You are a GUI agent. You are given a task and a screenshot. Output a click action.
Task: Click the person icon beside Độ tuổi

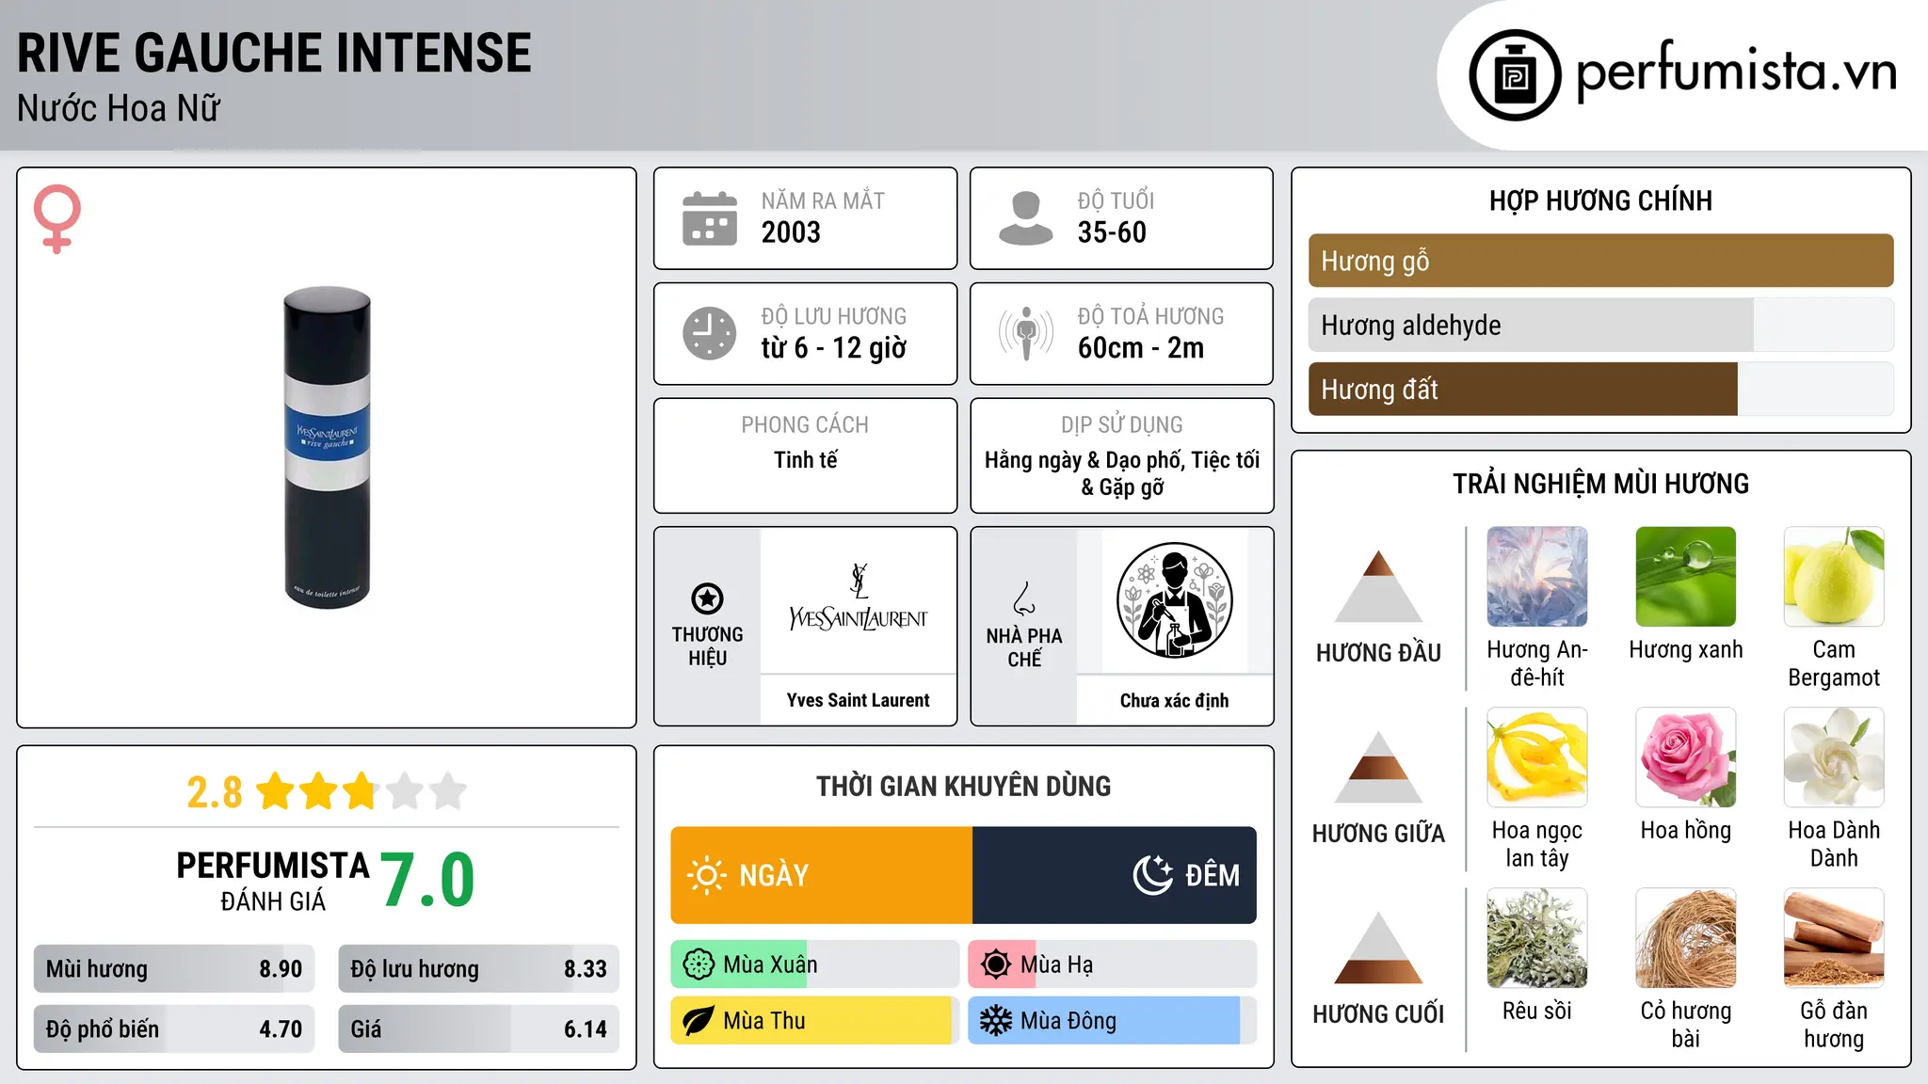click(1025, 218)
